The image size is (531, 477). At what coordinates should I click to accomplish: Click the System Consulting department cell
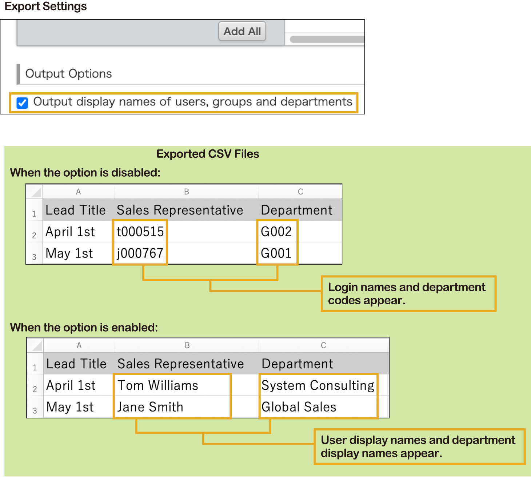click(x=318, y=385)
